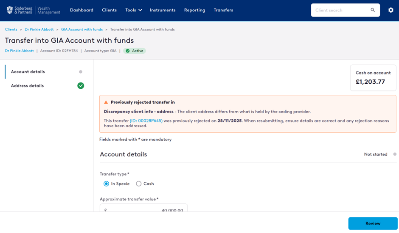The image size is (399, 233).
Task: Open the settings gear icon
Action: tap(391, 10)
